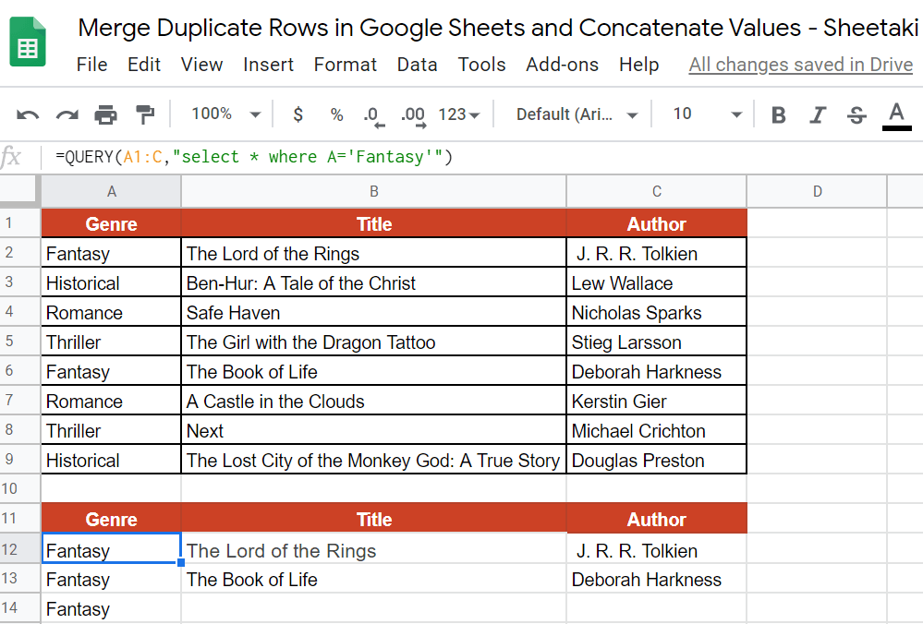Format selection as percent
Image resolution: width=923 pixels, height=624 pixels.
[336, 114]
